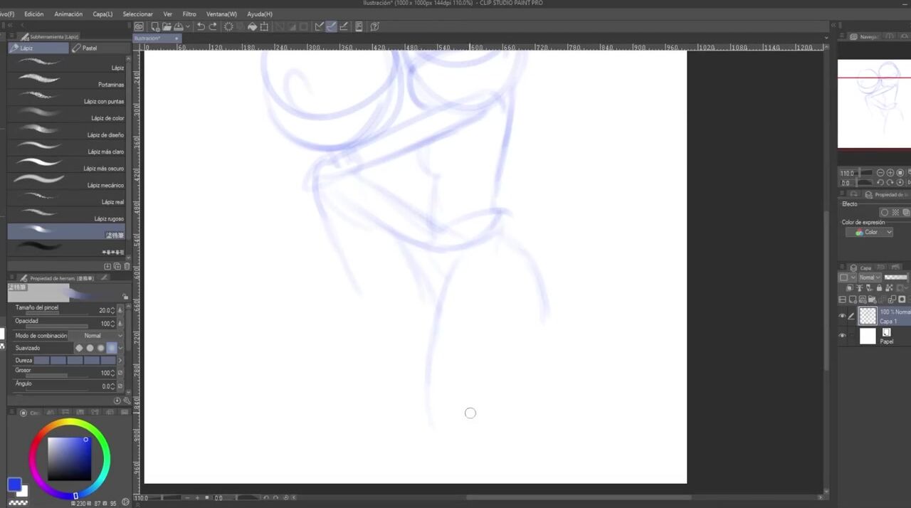The width and height of the screenshot is (911, 508).
Task: Click the help question mark icon
Action: (x=374, y=27)
